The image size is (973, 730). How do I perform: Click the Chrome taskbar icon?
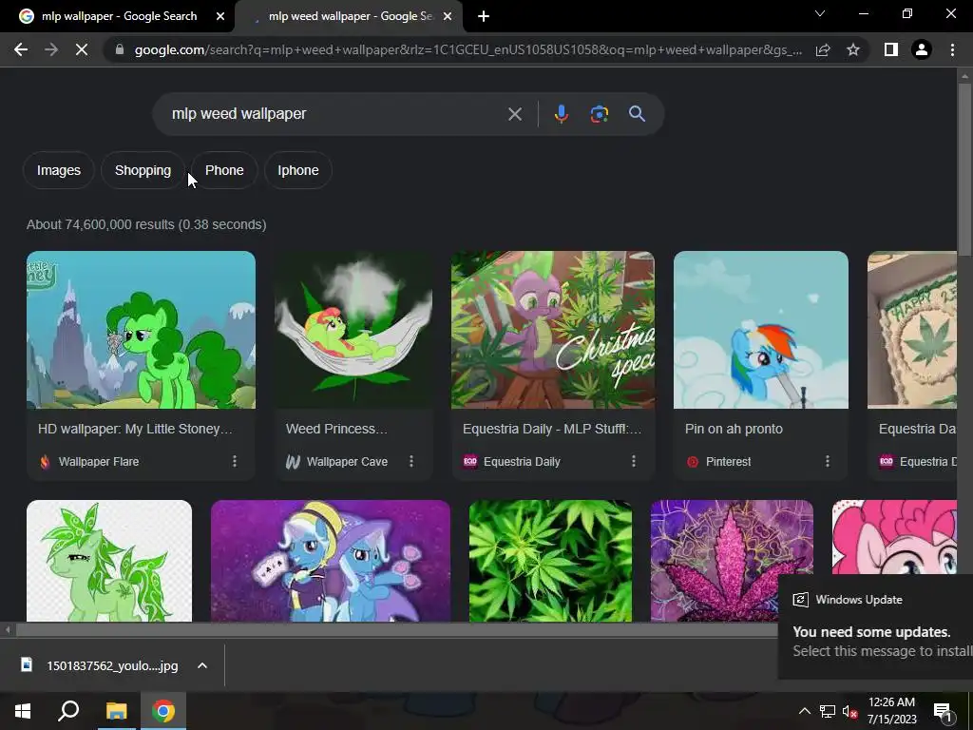pos(163,711)
